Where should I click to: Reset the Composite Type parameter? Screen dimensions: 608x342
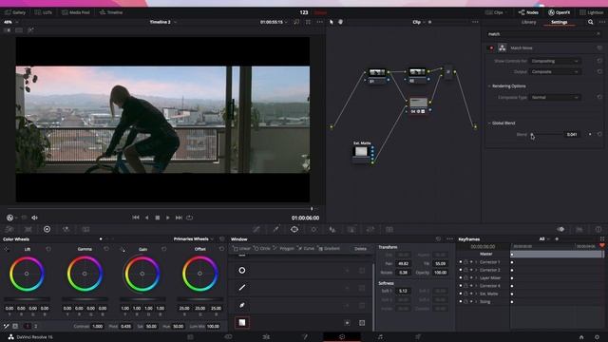tap(599, 97)
